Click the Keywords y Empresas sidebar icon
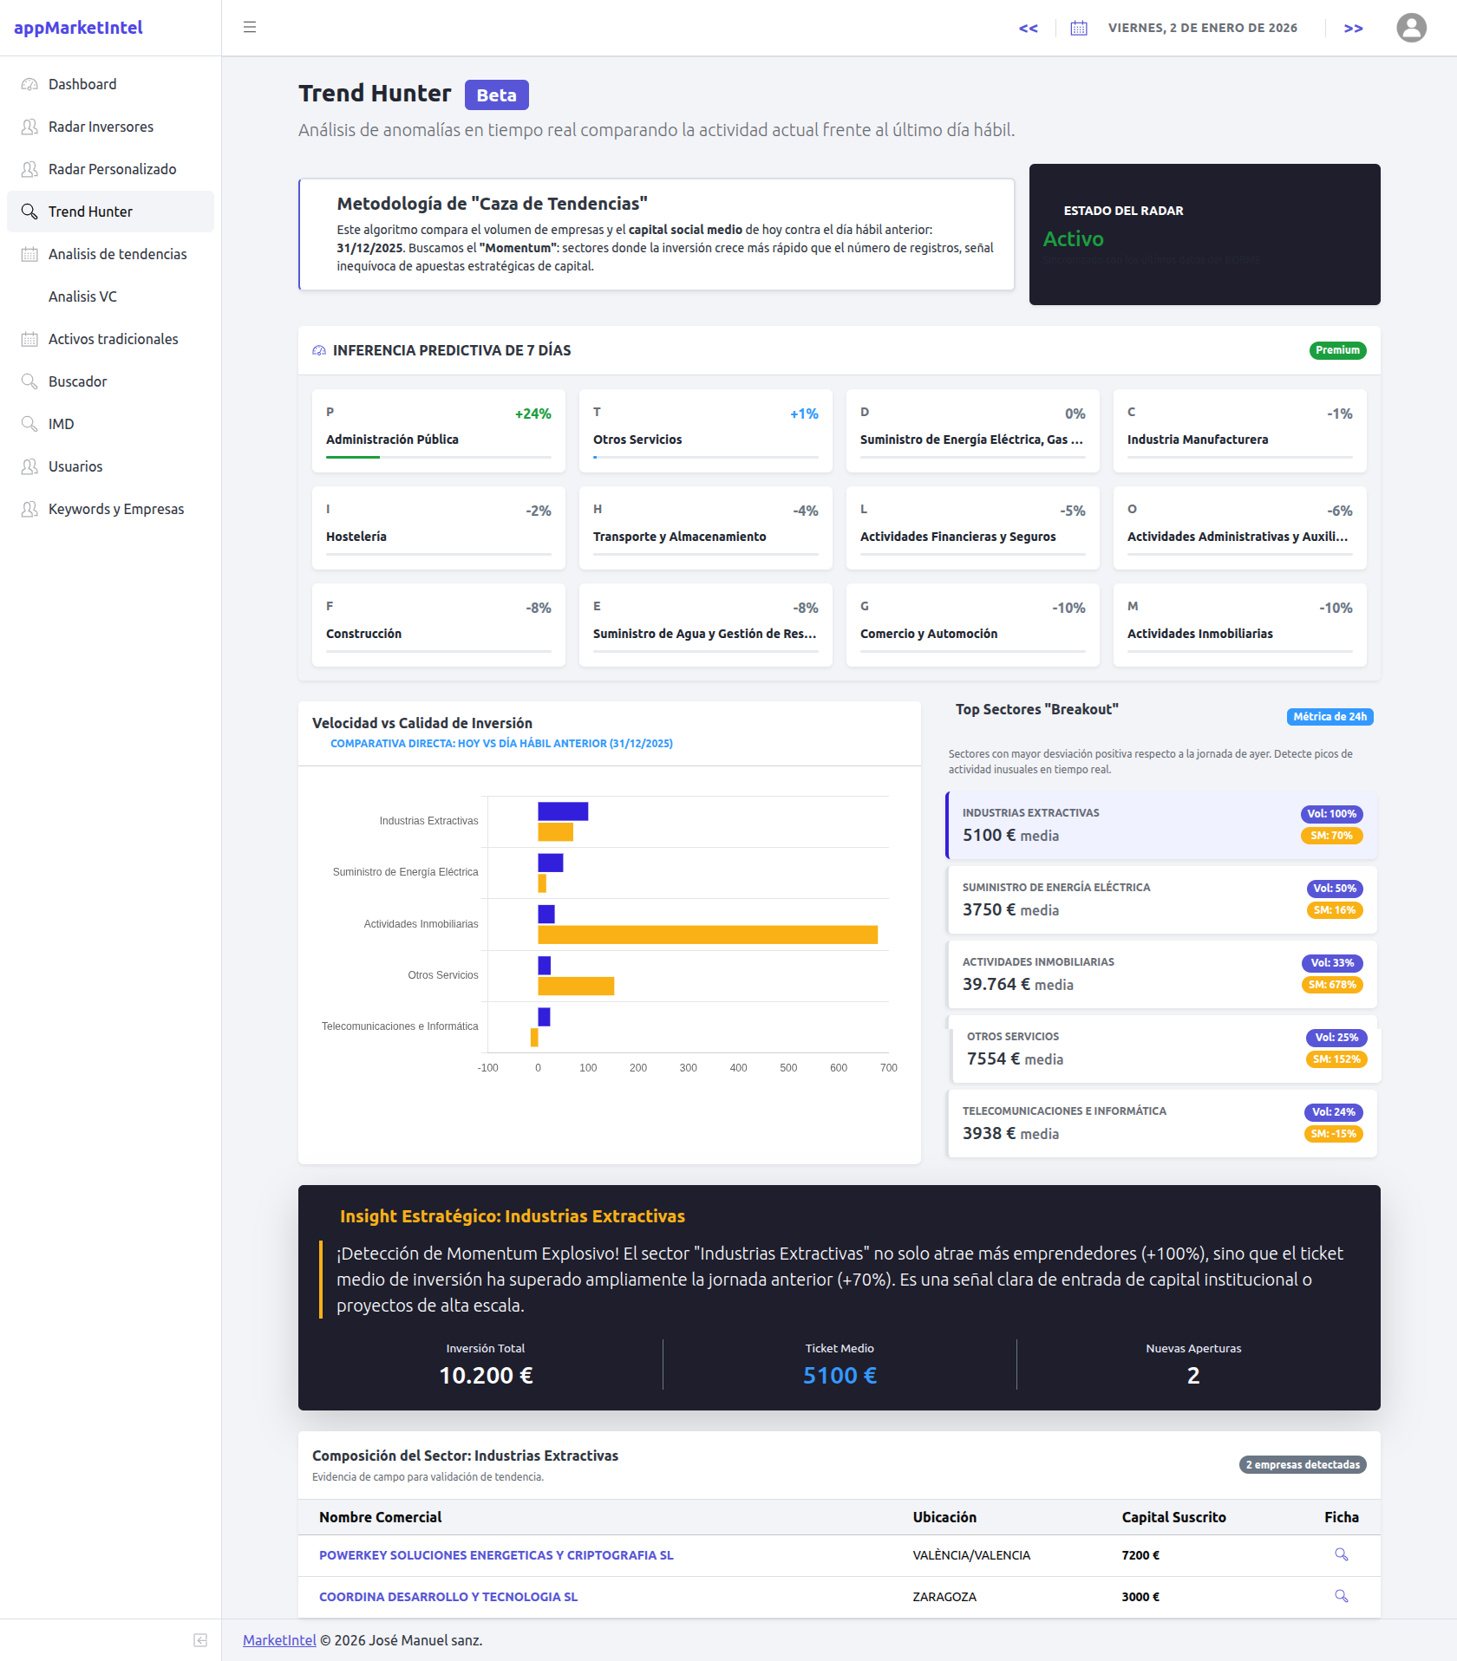Image resolution: width=1457 pixels, height=1661 pixels. 29,509
